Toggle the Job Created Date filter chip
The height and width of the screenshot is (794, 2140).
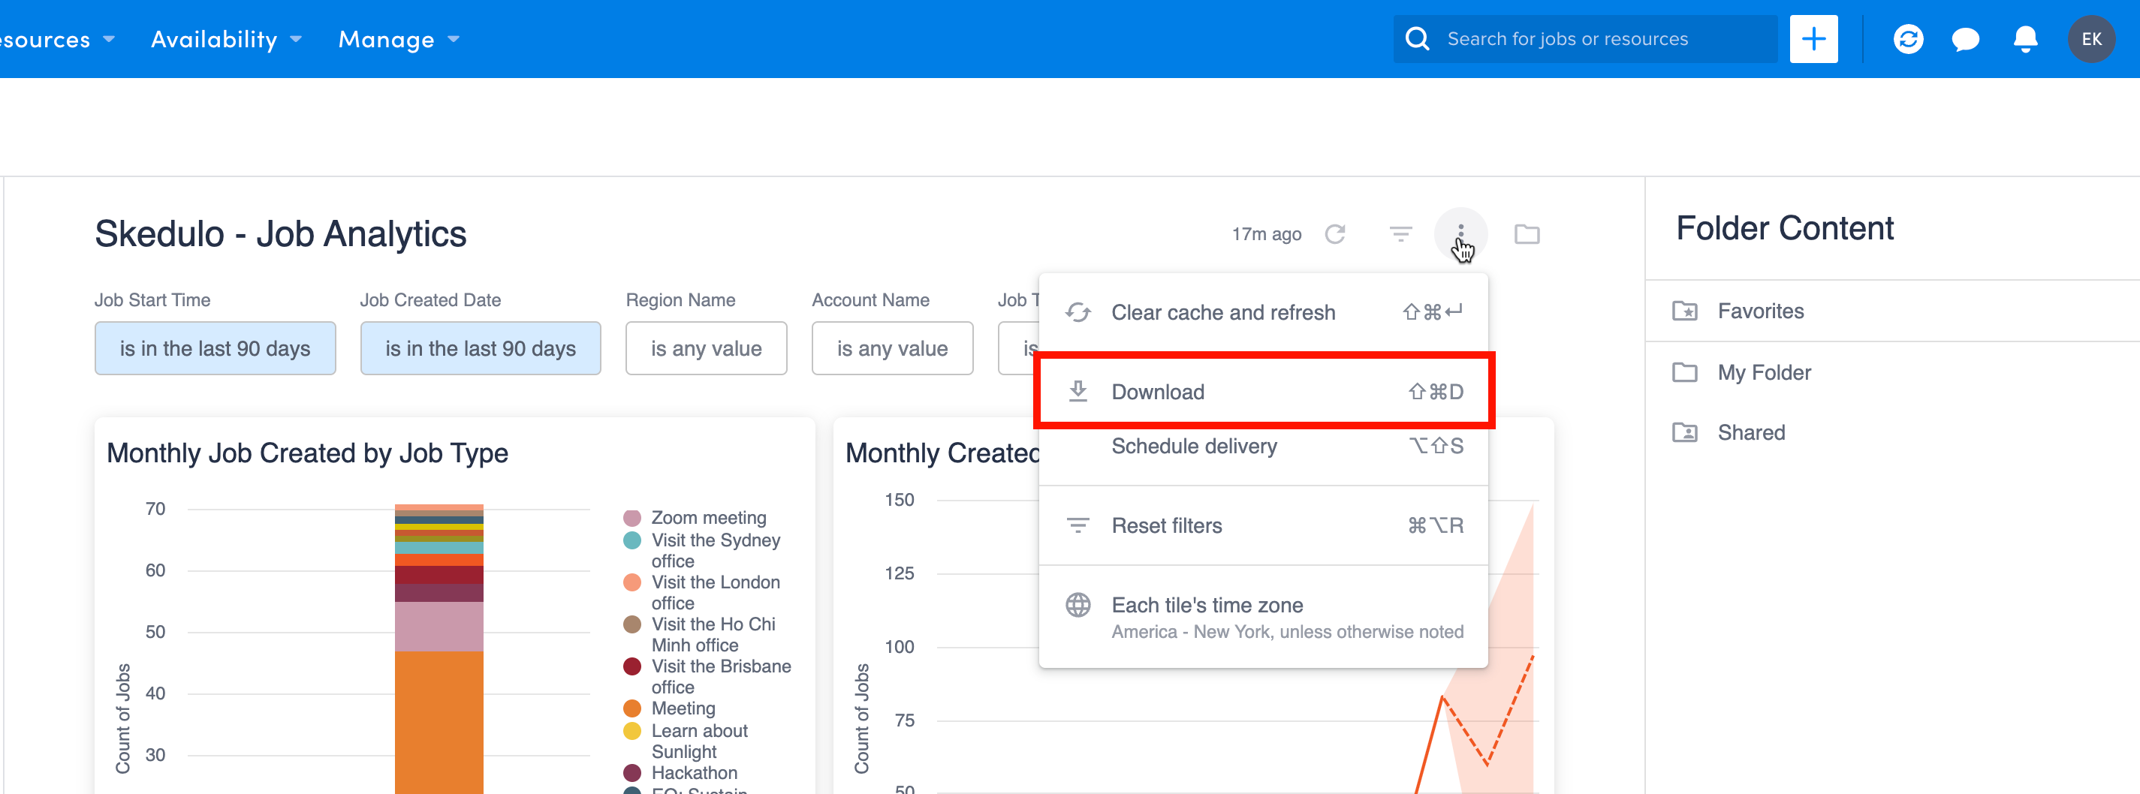click(x=480, y=348)
